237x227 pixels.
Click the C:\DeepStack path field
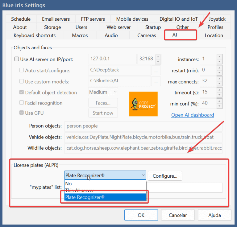(x=119, y=70)
